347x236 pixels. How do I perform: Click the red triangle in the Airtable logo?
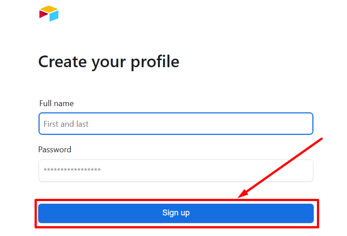pos(43,14)
